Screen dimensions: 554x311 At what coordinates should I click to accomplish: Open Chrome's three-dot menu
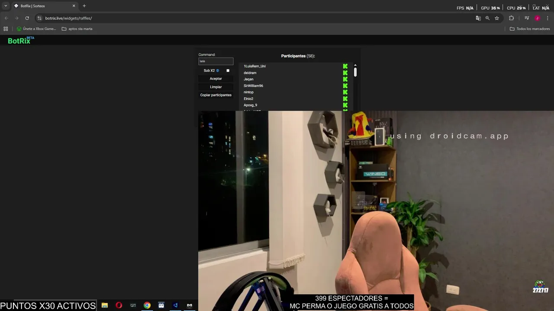548,18
